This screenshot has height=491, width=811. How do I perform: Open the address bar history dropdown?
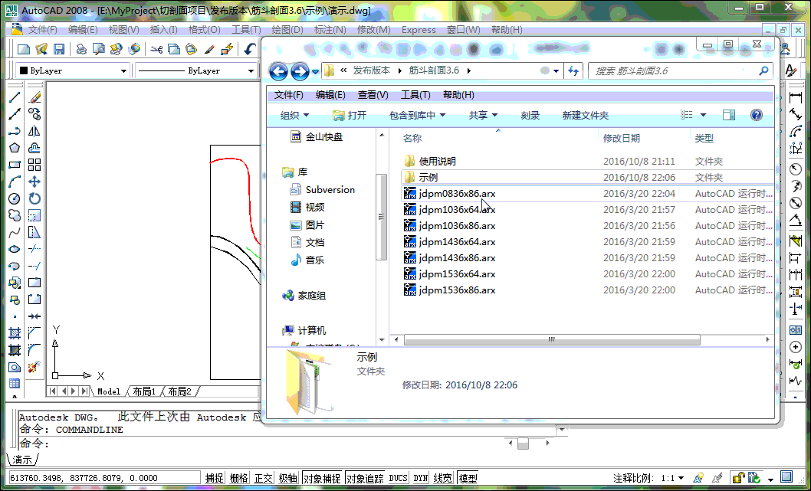click(556, 70)
